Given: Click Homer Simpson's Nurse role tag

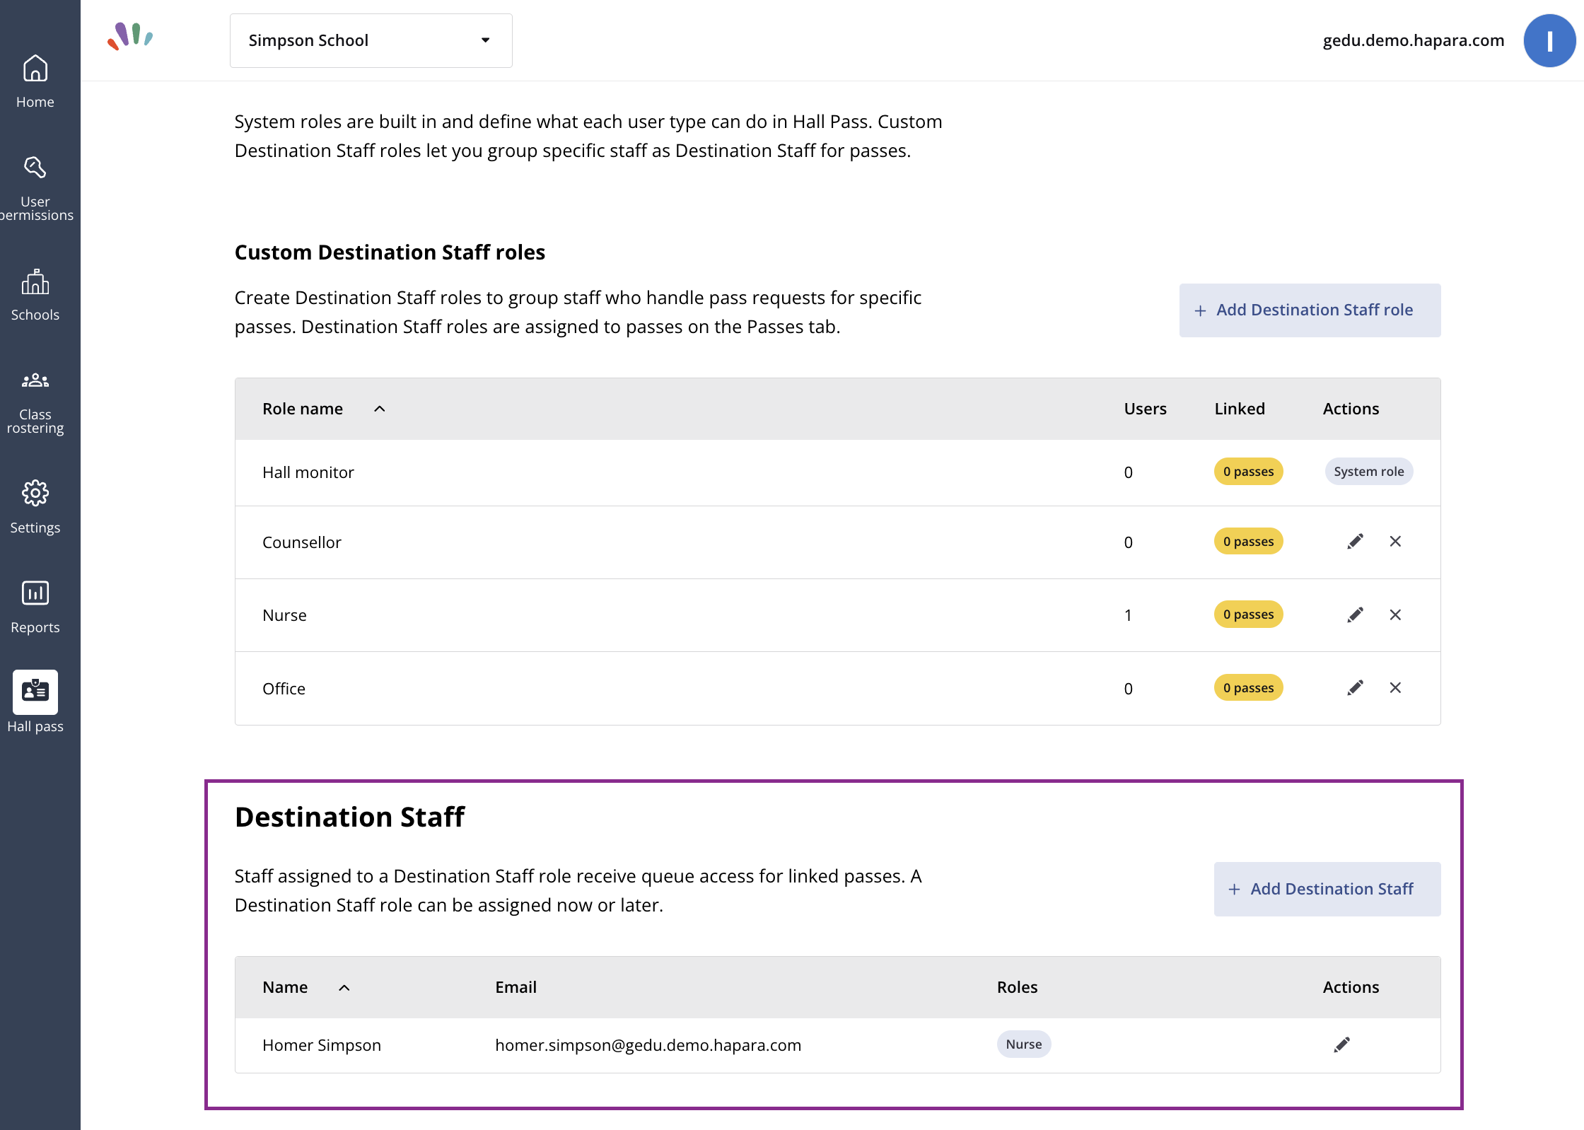Looking at the screenshot, I should pyautogui.click(x=1023, y=1044).
